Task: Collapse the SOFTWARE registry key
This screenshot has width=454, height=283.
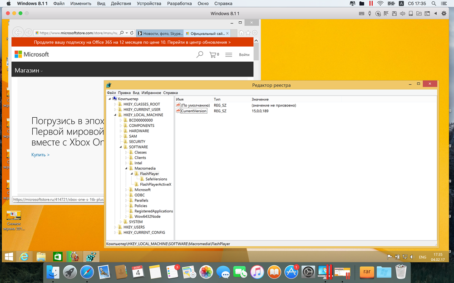Action: (x=121, y=147)
